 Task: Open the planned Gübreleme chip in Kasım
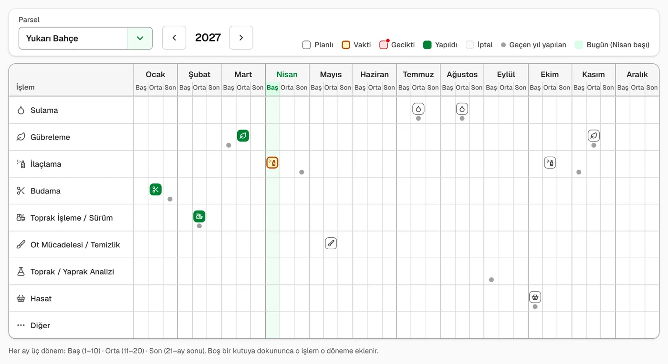[594, 136]
